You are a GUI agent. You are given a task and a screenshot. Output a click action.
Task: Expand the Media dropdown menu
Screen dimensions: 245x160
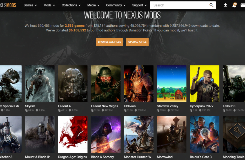point(93,5)
